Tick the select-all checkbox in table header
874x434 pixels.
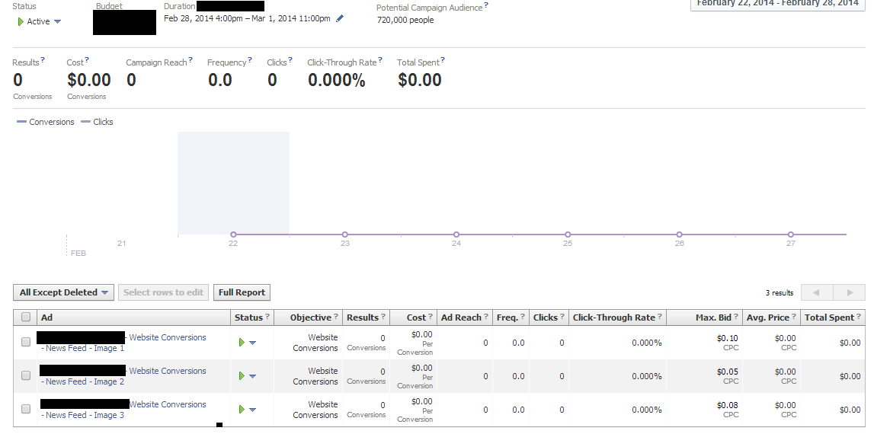[26, 317]
